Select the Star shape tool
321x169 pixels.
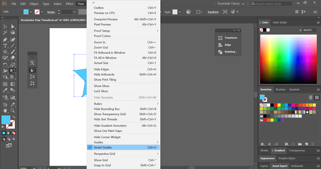tap(5, 52)
